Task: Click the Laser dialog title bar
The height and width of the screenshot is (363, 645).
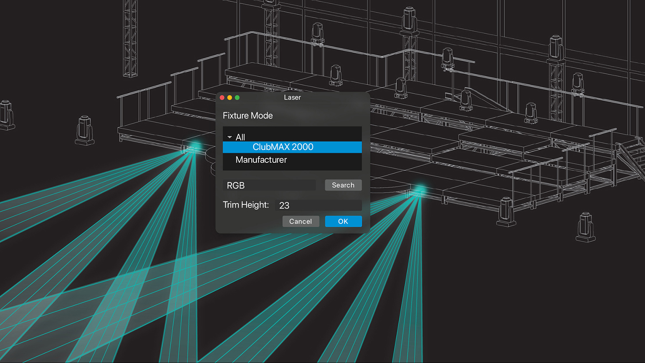Action: pos(292,98)
